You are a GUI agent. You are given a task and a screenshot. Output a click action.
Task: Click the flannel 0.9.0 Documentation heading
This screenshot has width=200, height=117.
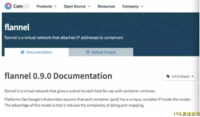(x=58, y=76)
